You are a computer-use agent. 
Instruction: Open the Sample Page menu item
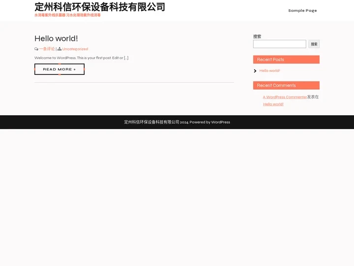pos(302,11)
